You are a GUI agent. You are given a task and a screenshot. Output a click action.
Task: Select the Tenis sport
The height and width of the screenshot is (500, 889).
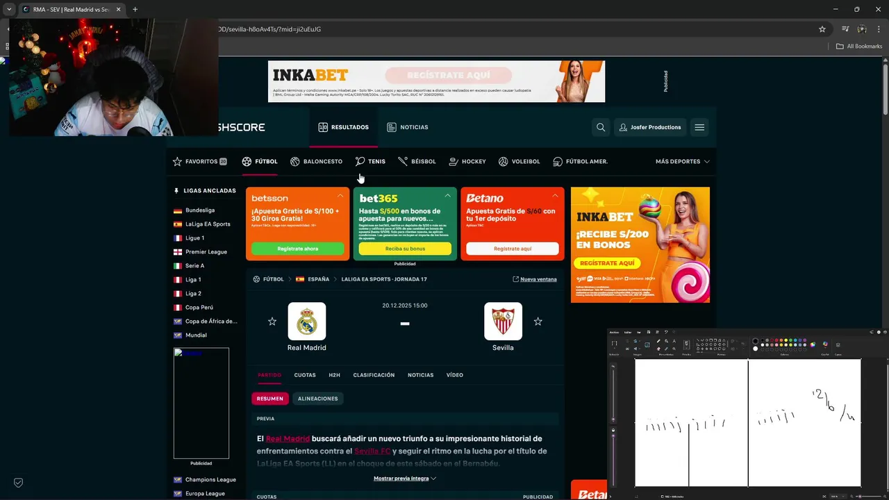(370, 161)
